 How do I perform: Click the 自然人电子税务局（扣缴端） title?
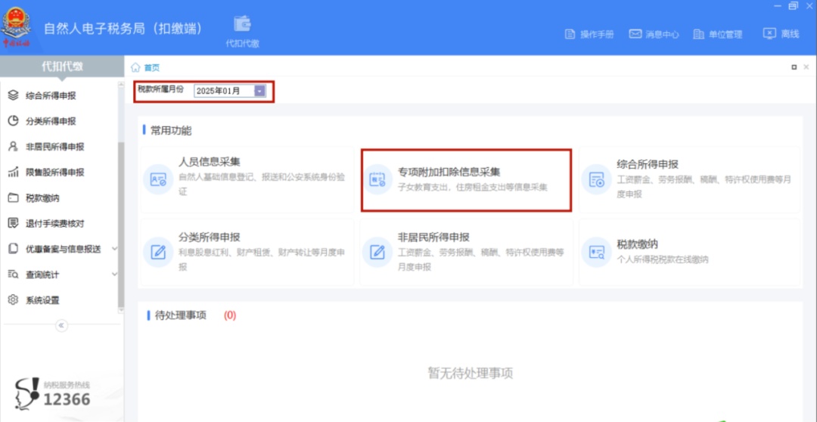[x=123, y=28]
